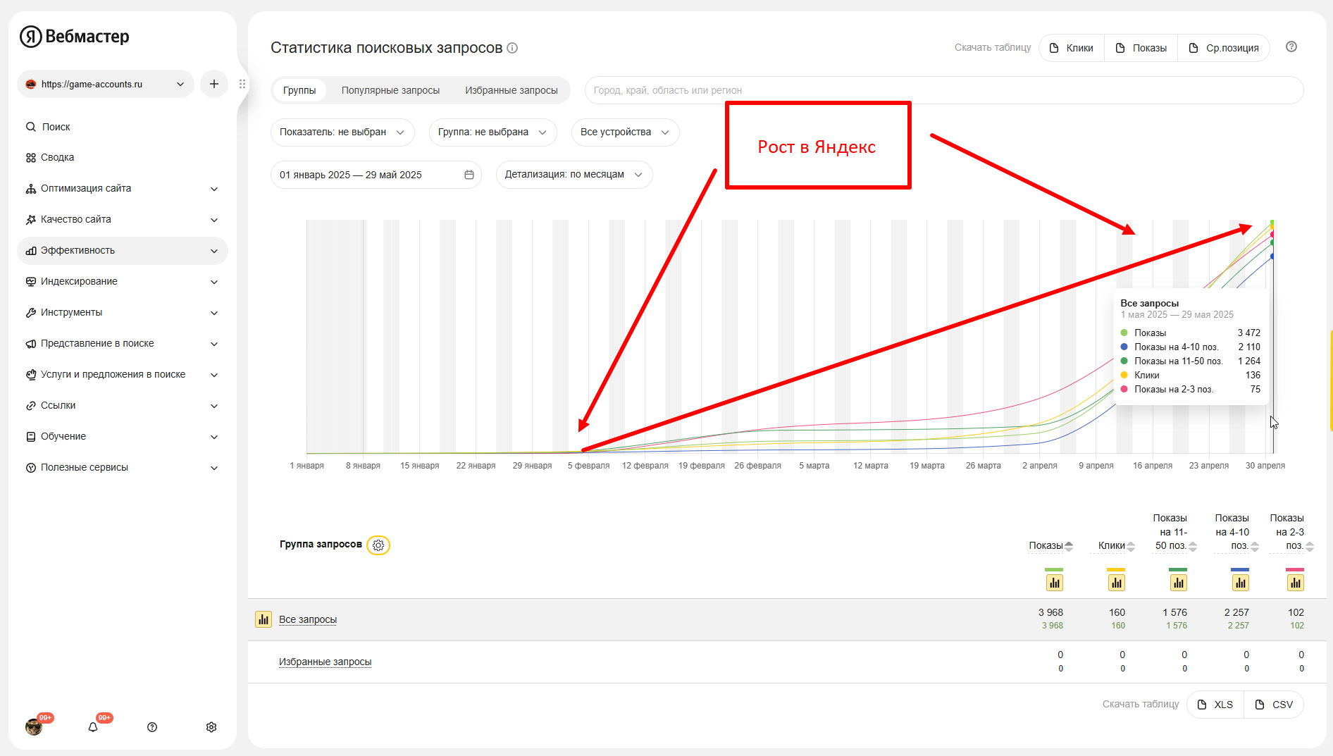The height and width of the screenshot is (756, 1333).
Task: Open Показатель: не выбран dropdown
Action: 342,132
